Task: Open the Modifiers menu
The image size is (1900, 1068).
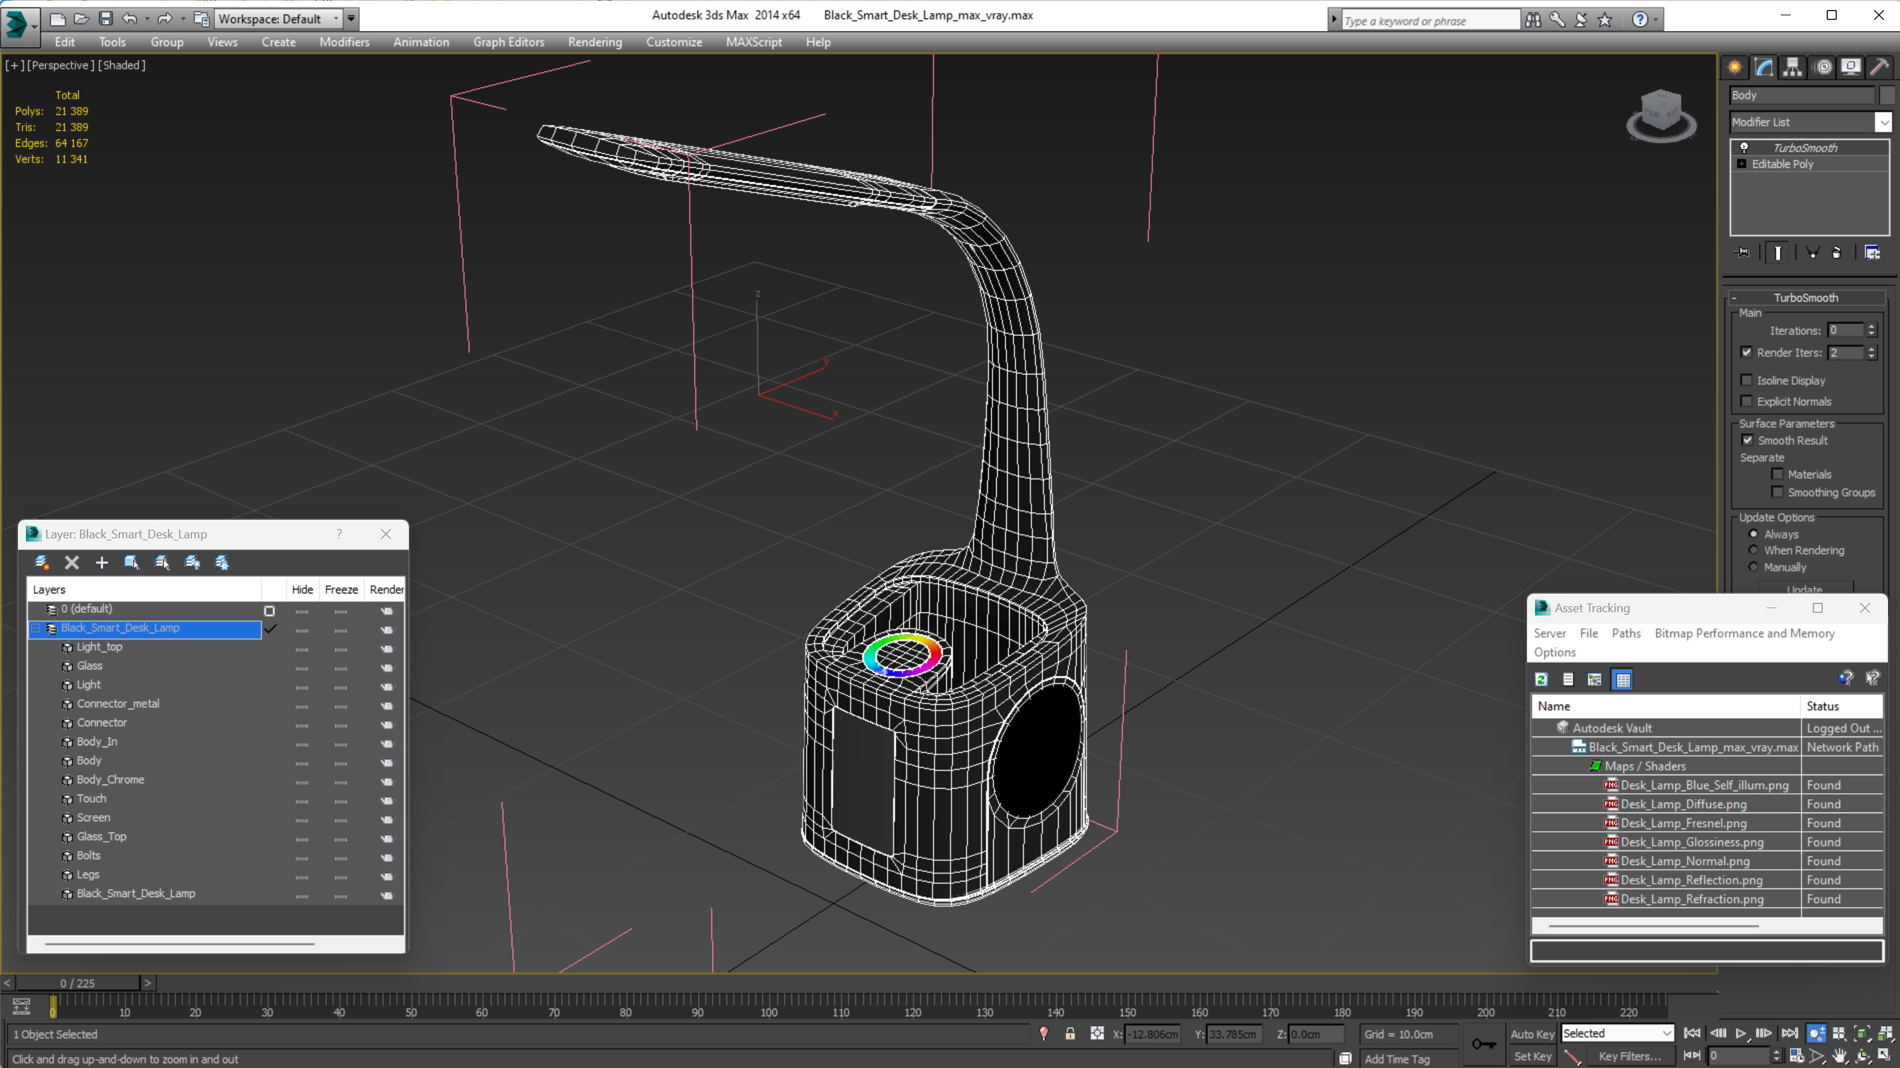Action: pos(344,42)
